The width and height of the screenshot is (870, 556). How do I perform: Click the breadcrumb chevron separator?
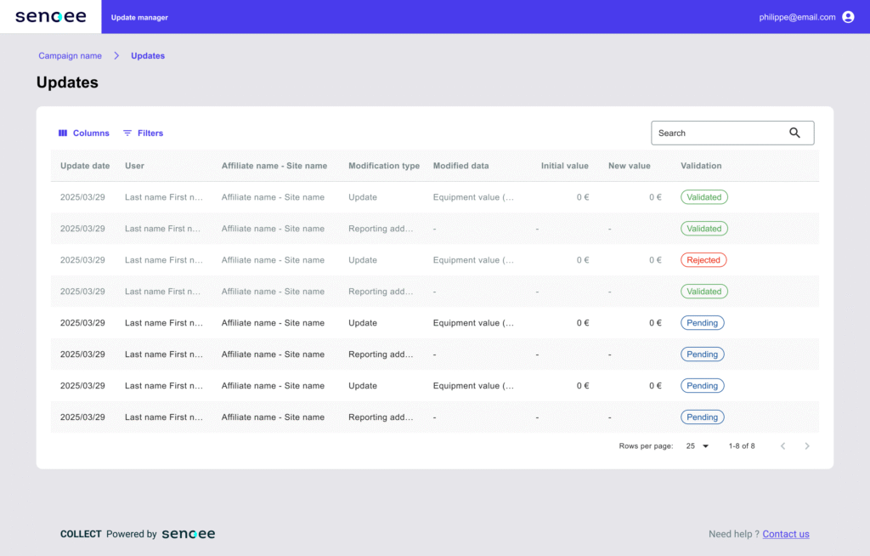(x=116, y=56)
